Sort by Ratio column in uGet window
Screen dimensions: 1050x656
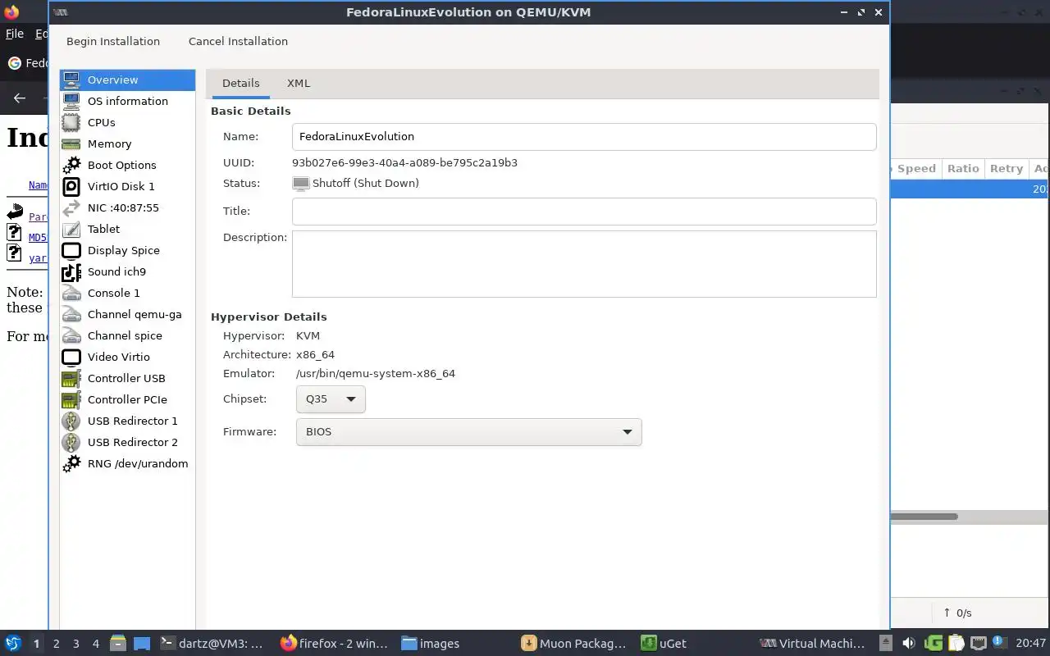(963, 168)
